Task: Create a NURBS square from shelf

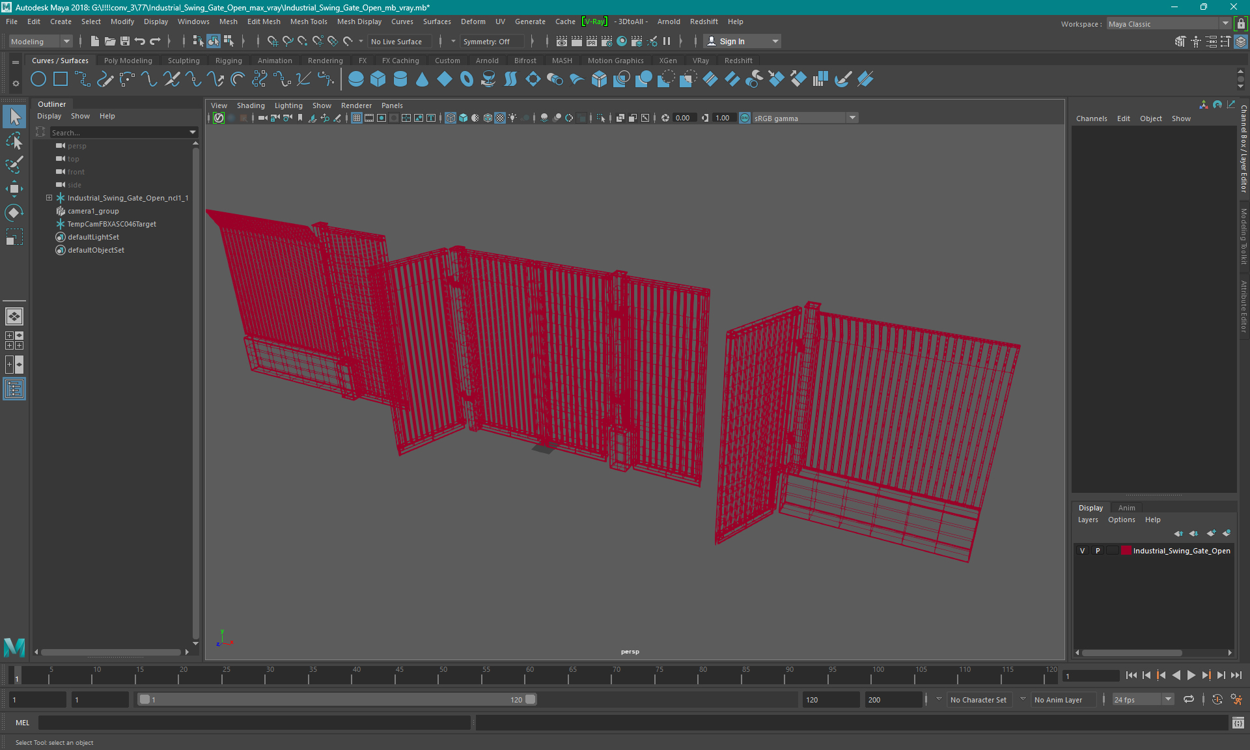Action: (x=61, y=79)
